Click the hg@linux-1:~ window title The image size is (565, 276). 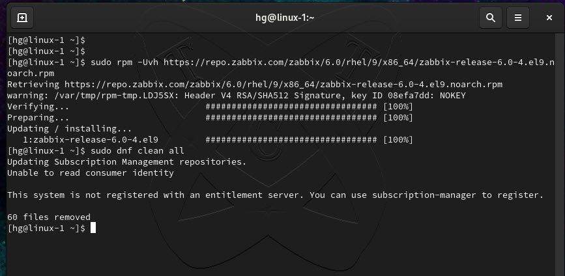point(285,18)
